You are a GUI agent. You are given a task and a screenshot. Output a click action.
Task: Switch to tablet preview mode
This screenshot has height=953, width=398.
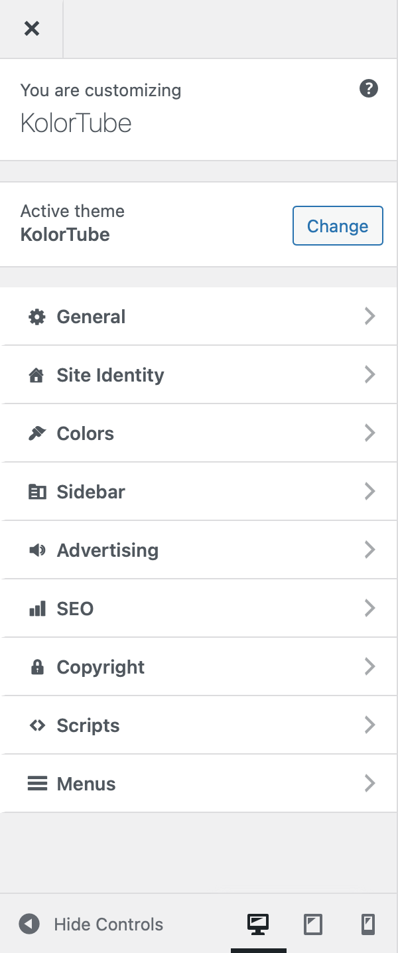pos(313,924)
